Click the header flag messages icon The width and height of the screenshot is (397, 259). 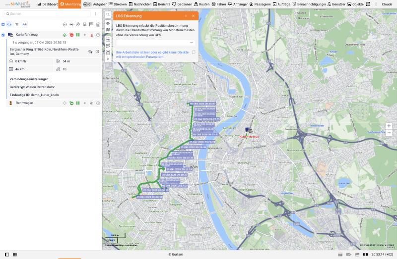pyautogui.click(x=91, y=24)
